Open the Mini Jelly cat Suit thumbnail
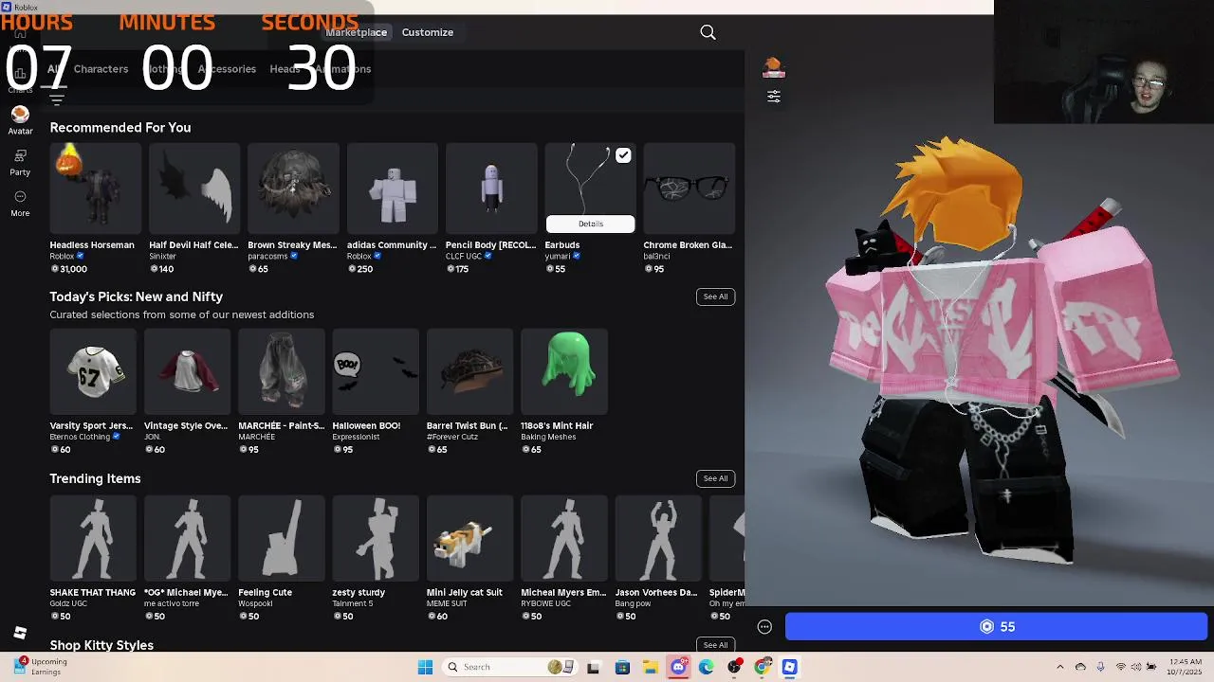Screen dimensions: 1214x682 coord(469,538)
